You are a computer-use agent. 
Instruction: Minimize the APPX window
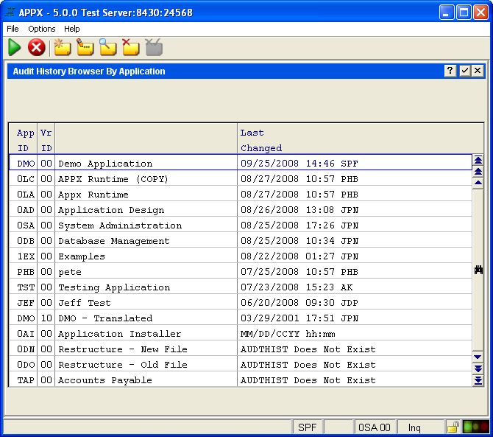click(447, 13)
